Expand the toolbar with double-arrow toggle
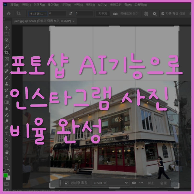This screenshot has width=194, height=194. [x=4, y=19]
